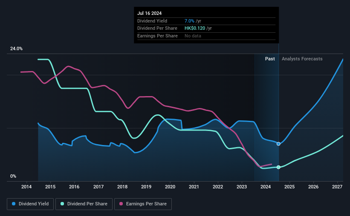The height and width of the screenshot is (216, 350).
Task: Select the teal Dividend Per Share data point marker
Action: (278, 167)
